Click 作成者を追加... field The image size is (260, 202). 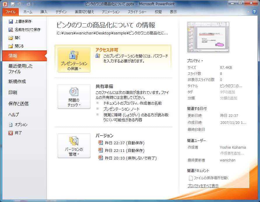click(232, 153)
